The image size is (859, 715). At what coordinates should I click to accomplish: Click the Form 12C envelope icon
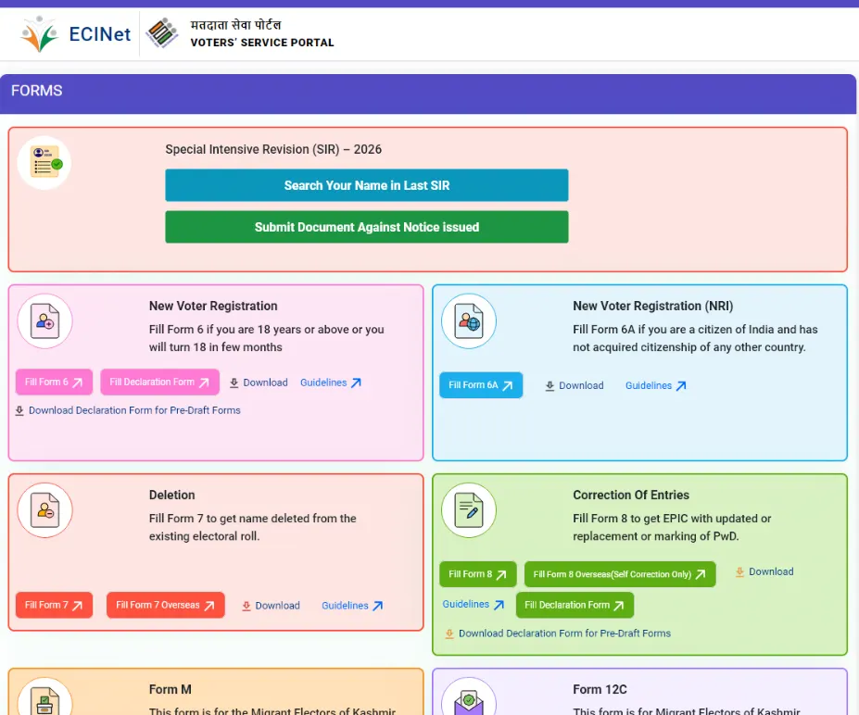469,700
